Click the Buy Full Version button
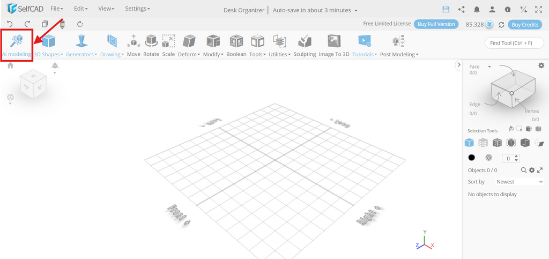Image resolution: width=549 pixels, height=259 pixels. (436, 24)
